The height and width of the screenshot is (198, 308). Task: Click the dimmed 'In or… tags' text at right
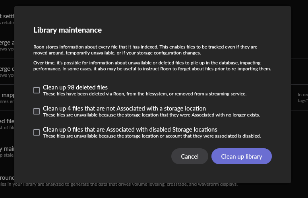click(x=303, y=98)
